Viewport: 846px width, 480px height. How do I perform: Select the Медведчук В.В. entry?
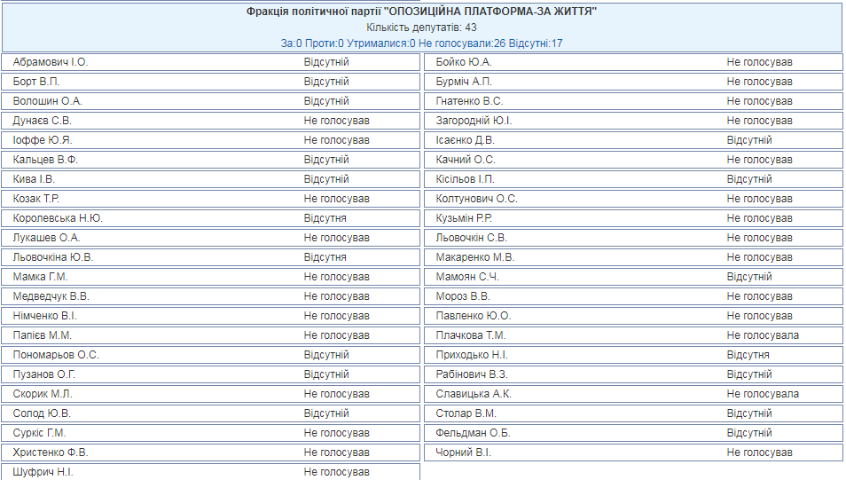[x=51, y=296]
